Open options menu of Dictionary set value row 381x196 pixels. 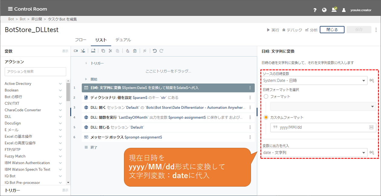coord(250,98)
